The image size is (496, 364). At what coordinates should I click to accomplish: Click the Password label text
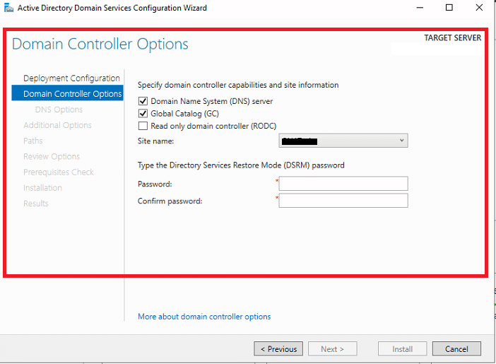tap(155, 184)
